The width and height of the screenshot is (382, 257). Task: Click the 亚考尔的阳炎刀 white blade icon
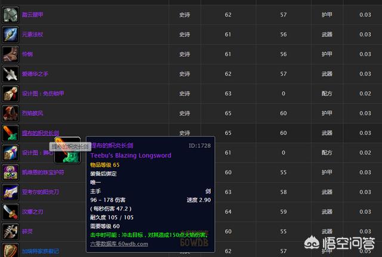(11, 192)
